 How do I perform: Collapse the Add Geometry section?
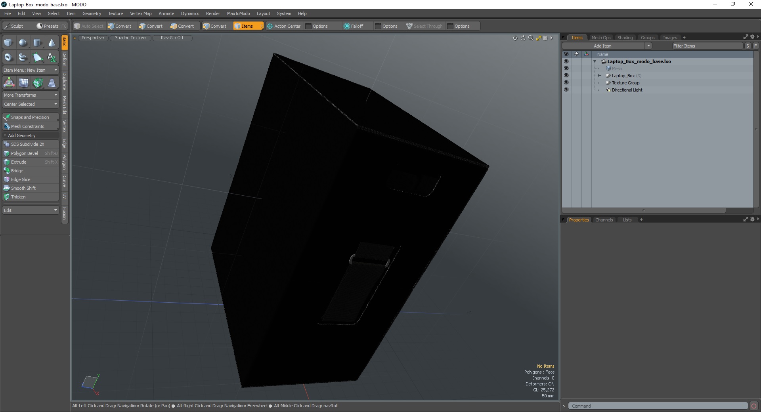[5, 135]
